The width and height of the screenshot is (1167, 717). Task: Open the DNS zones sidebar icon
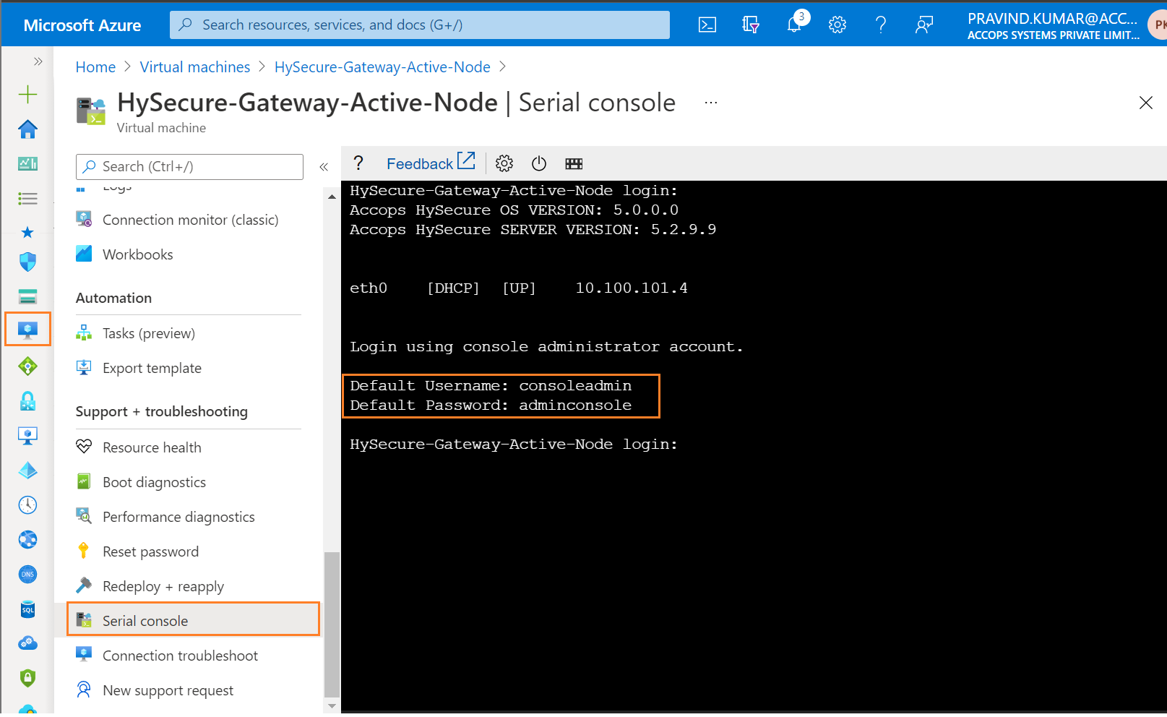(27, 575)
